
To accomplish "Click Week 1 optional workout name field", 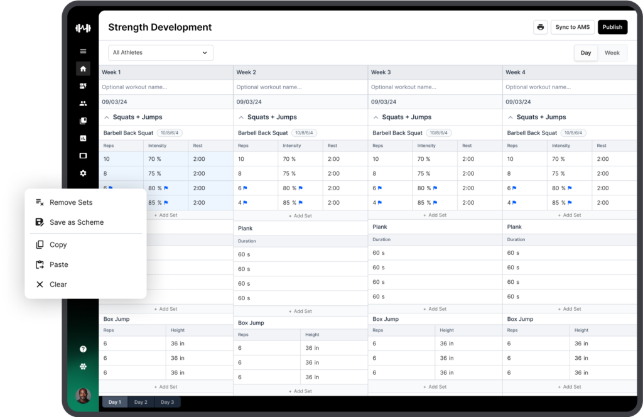I will pyautogui.click(x=165, y=87).
